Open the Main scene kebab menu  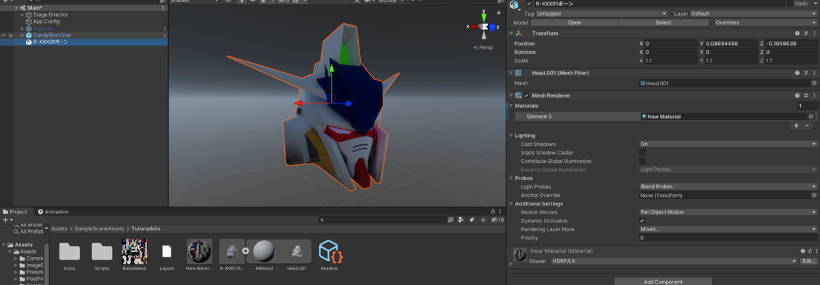tap(162, 7)
